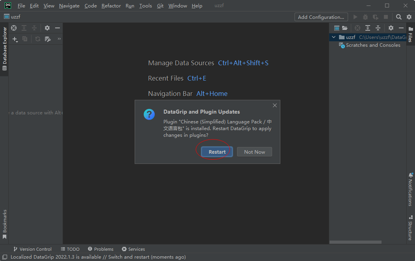Toggle the Files side tab

point(411,34)
